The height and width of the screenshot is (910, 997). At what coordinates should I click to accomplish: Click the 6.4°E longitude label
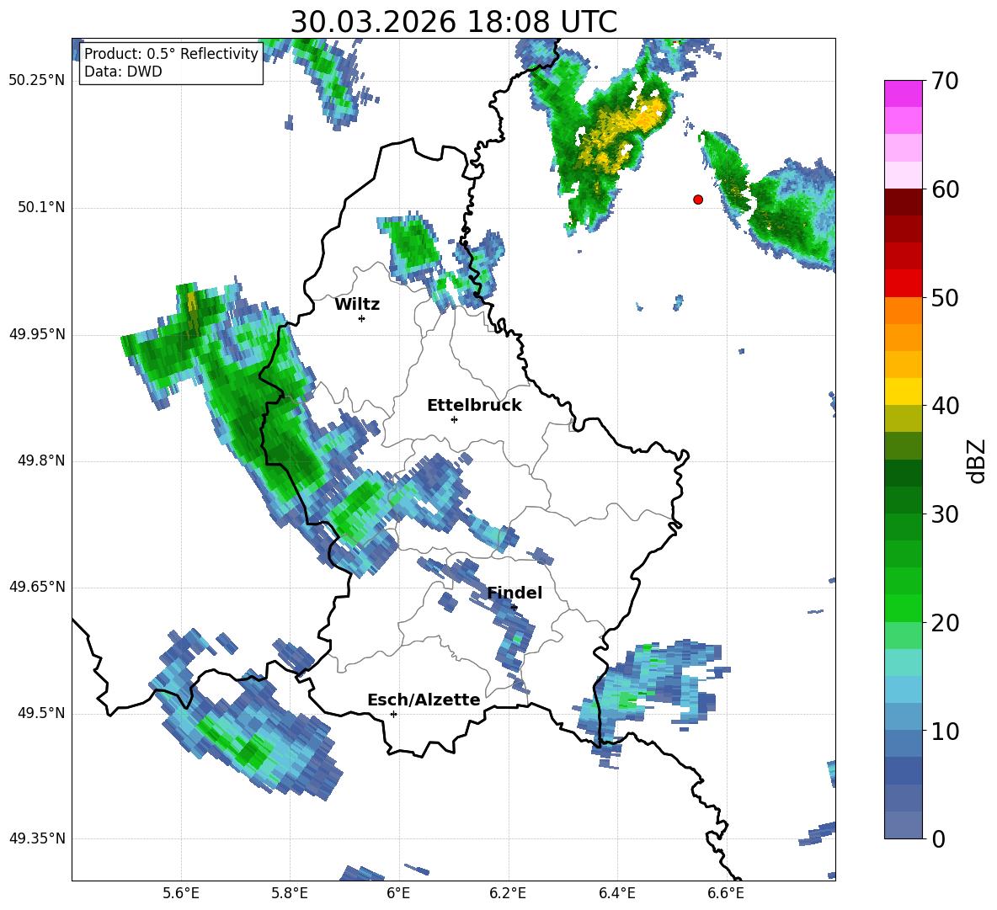[x=616, y=893]
